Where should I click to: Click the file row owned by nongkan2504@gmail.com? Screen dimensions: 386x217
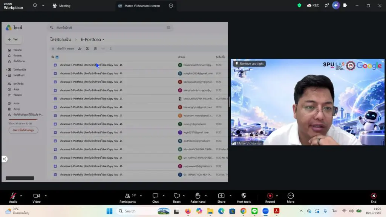coord(139,73)
